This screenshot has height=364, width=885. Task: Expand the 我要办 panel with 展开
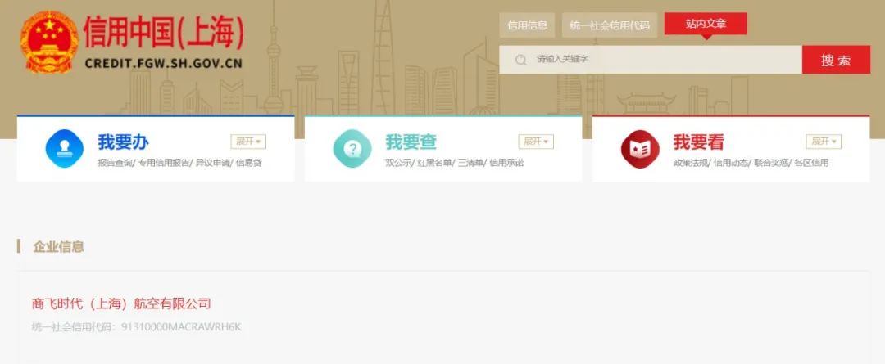coord(248,142)
